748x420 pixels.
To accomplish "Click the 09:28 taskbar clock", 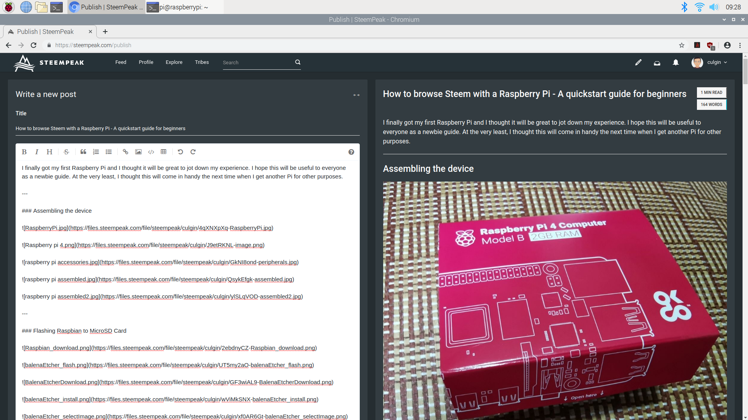I will 733,7.
